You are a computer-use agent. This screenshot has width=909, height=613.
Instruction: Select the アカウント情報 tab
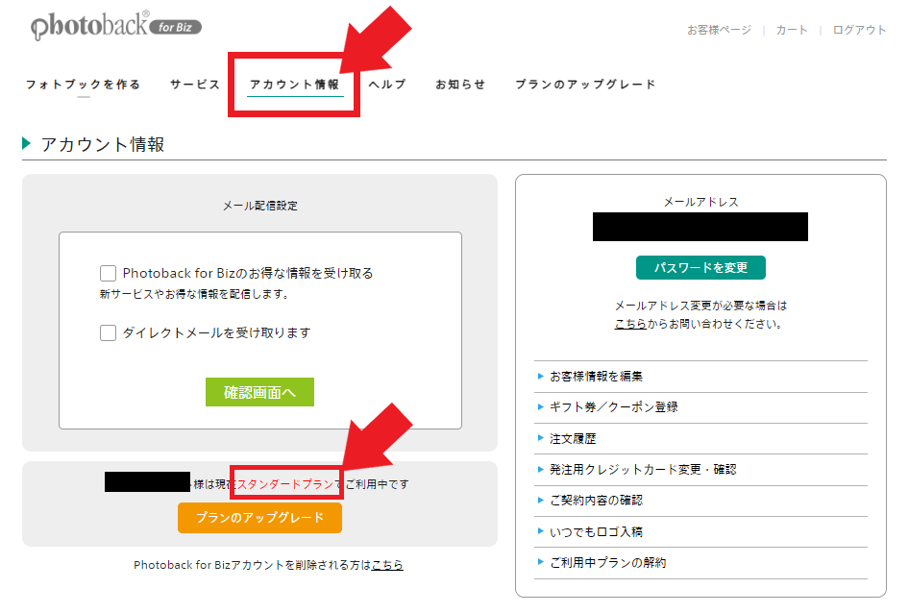click(x=294, y=85)
